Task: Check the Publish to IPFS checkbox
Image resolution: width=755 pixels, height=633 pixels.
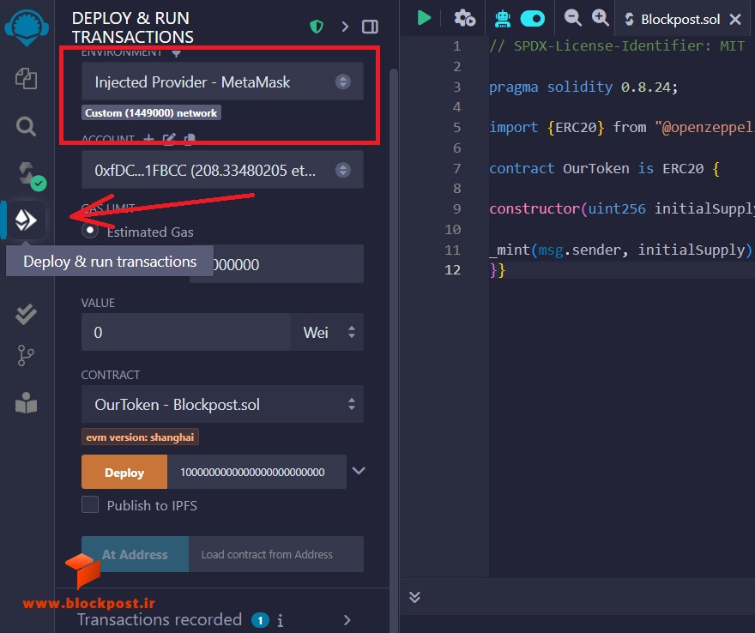Action: coord(90,504)
